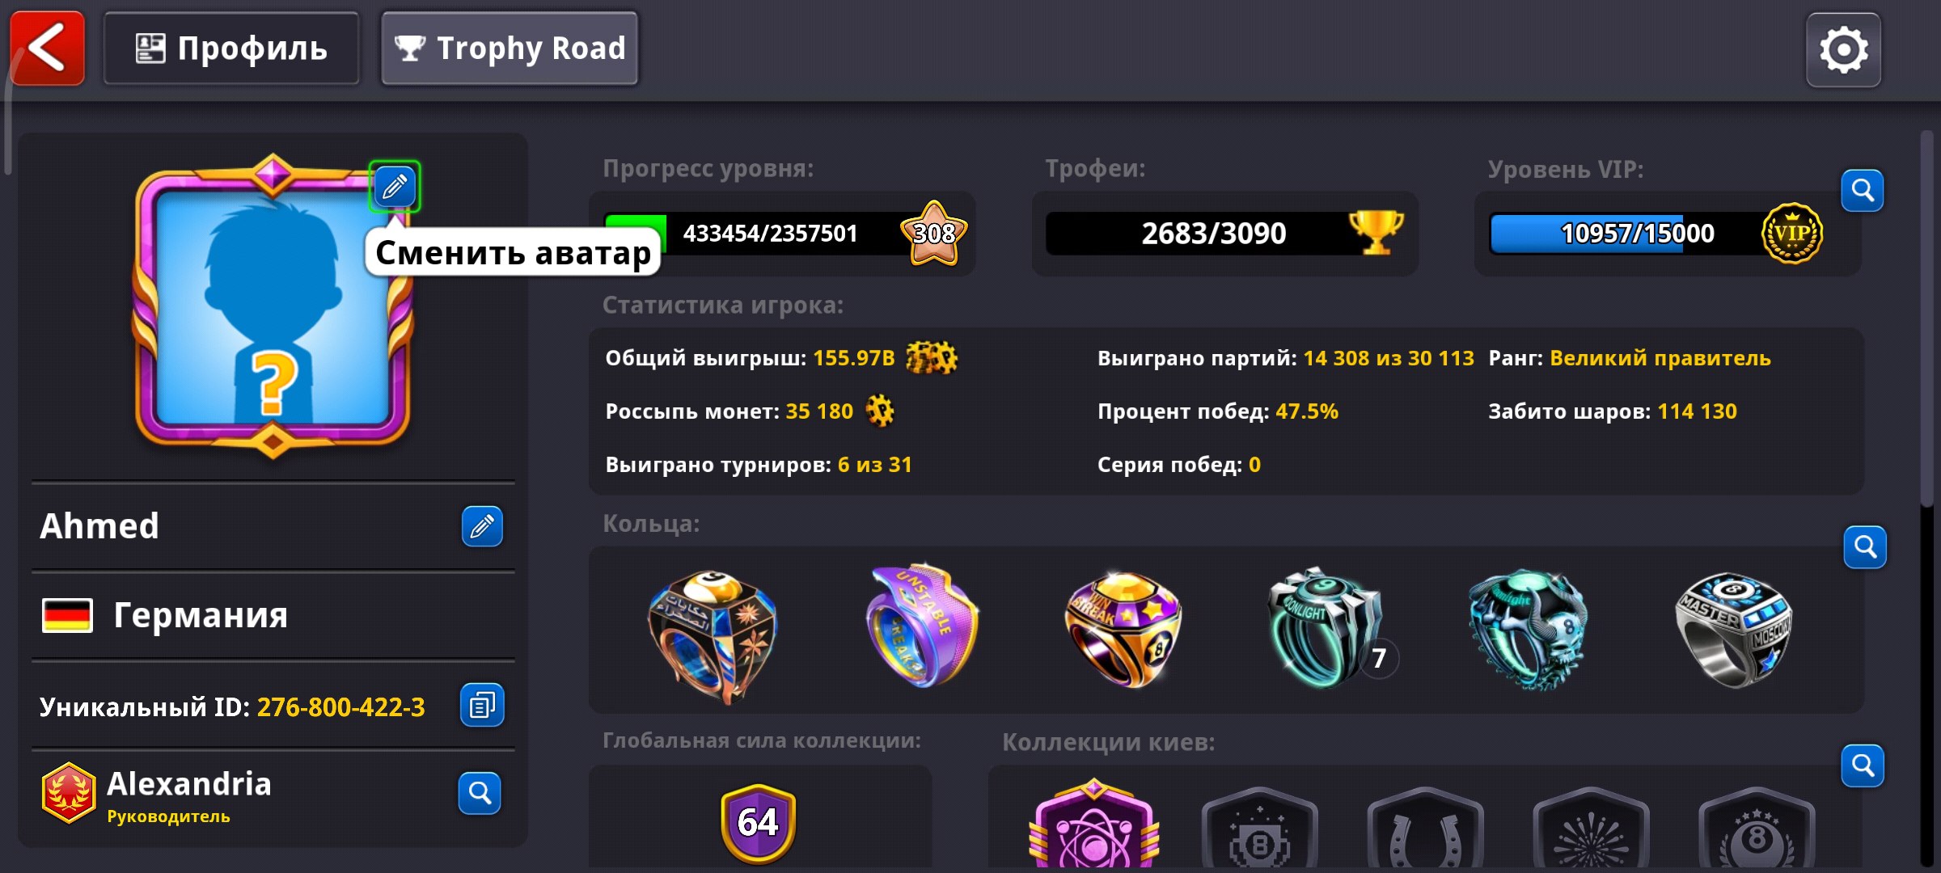Click the Germany flag country row

273,616
